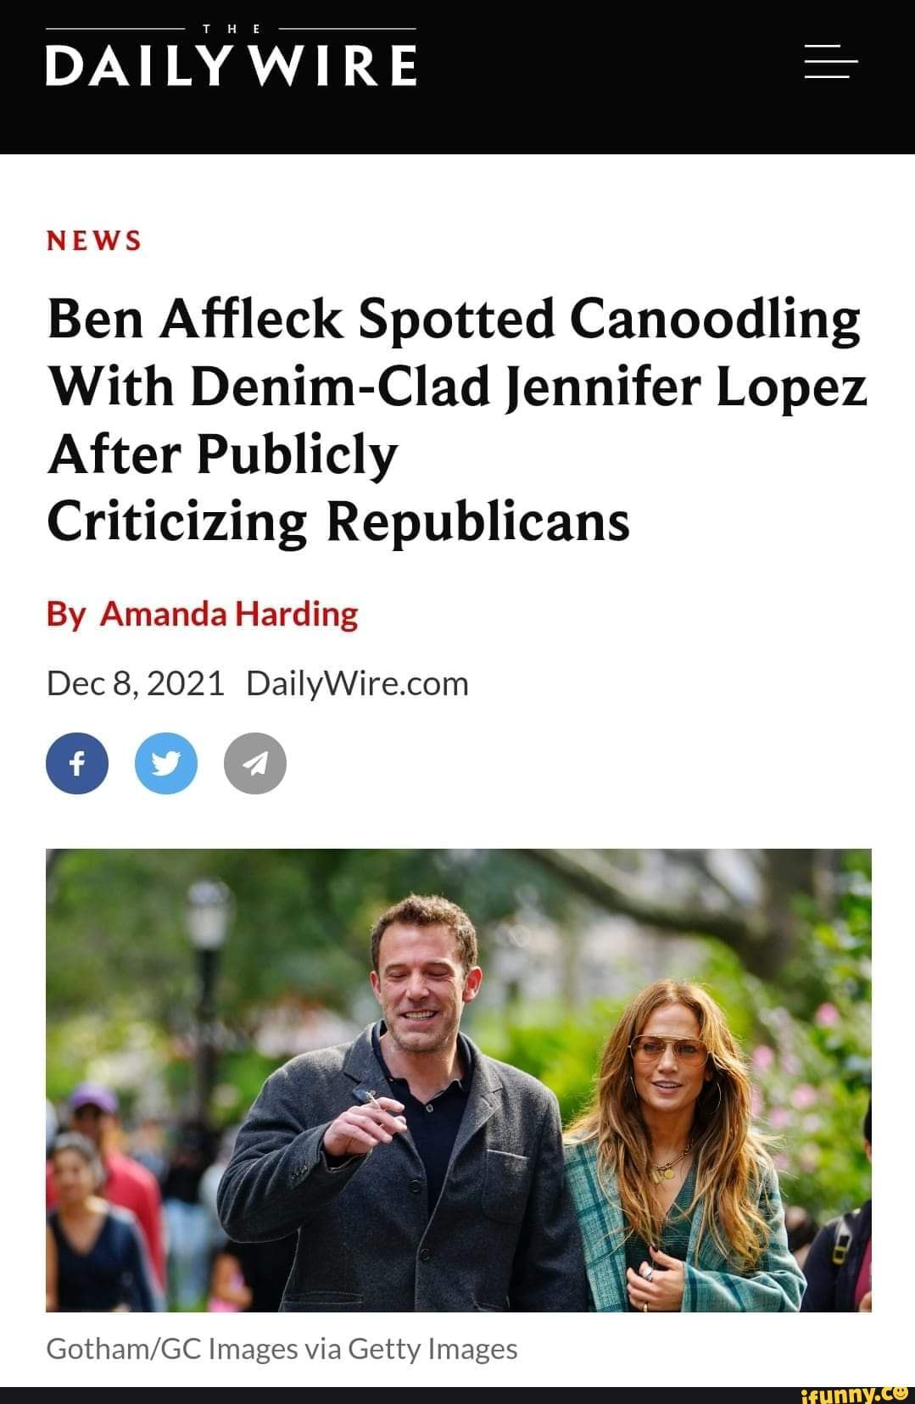The height and width of the screenshot is (1404, 915).
Task: Click the small 'THE' text above the logo
Action: click(x=231, y=29)
